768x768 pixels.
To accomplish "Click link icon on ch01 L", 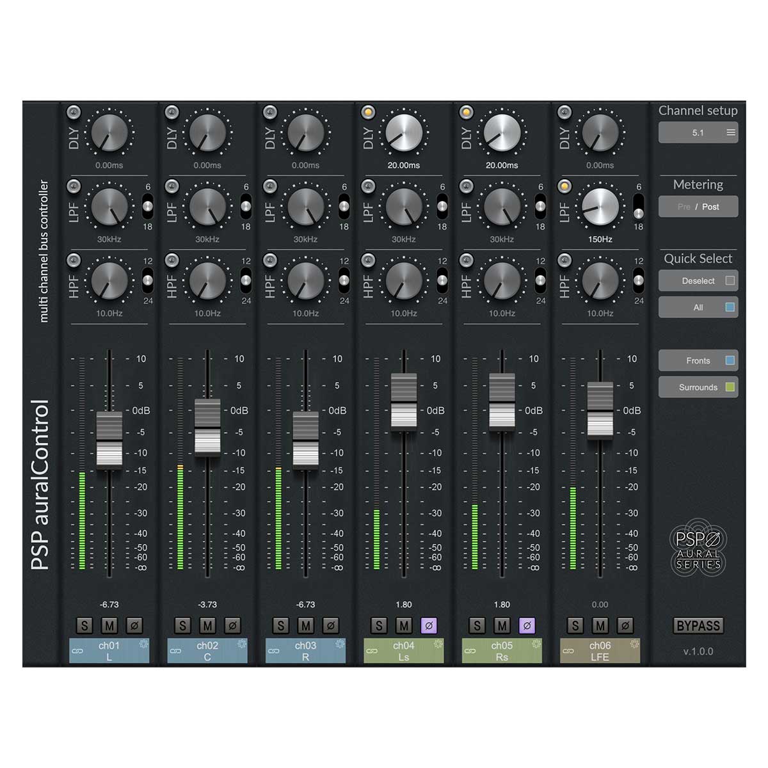I will 77,652.
